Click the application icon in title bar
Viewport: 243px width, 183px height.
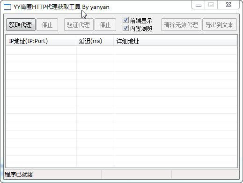[7, 7]
